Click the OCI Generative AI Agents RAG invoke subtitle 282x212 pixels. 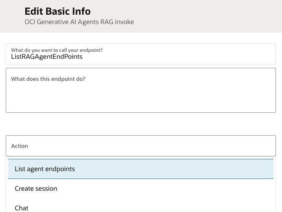(x=79, y=22)
